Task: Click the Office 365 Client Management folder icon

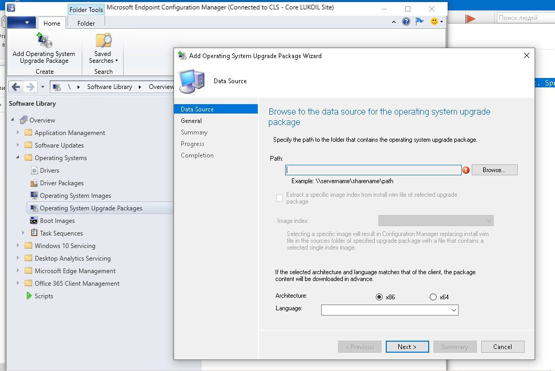Action: point(29,283)
